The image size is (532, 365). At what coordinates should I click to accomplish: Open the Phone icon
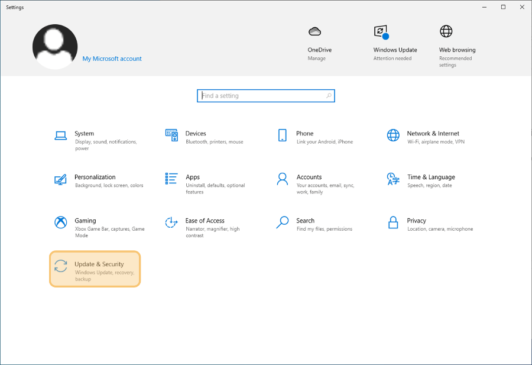point(283,135)
